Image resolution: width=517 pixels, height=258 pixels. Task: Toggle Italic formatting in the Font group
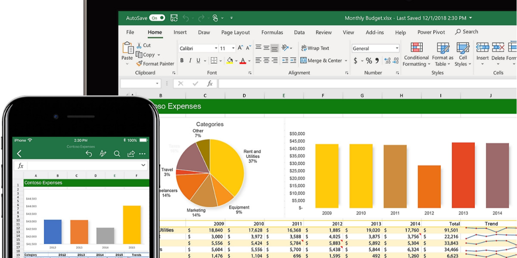pyautogui.click(x=190, y=61)
